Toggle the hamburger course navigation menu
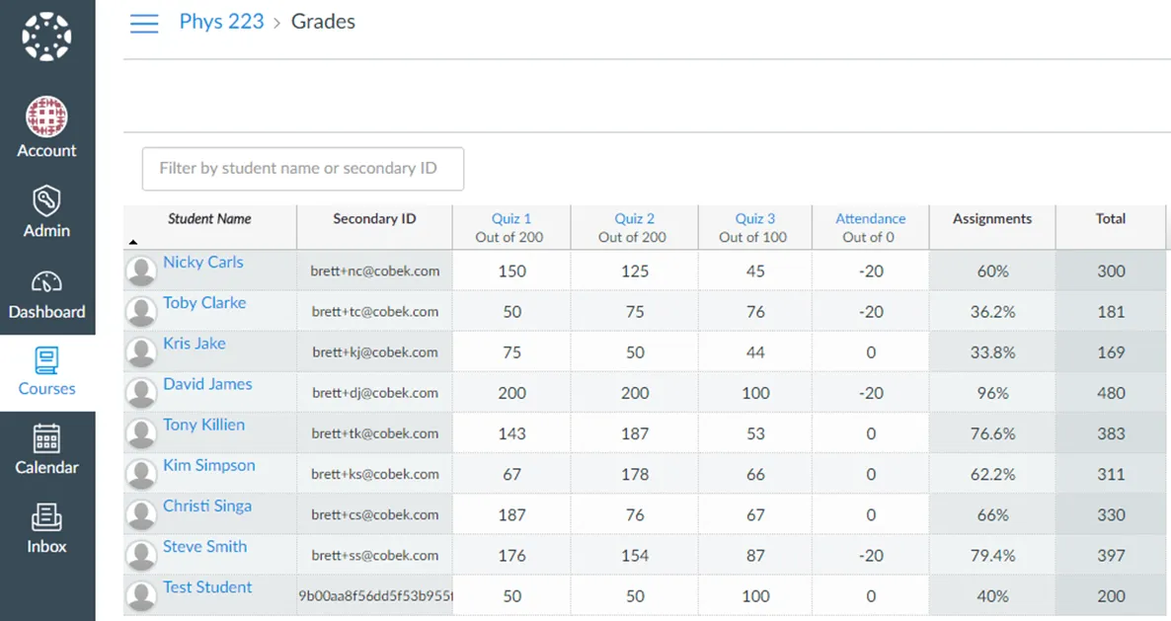 point(144,23)
